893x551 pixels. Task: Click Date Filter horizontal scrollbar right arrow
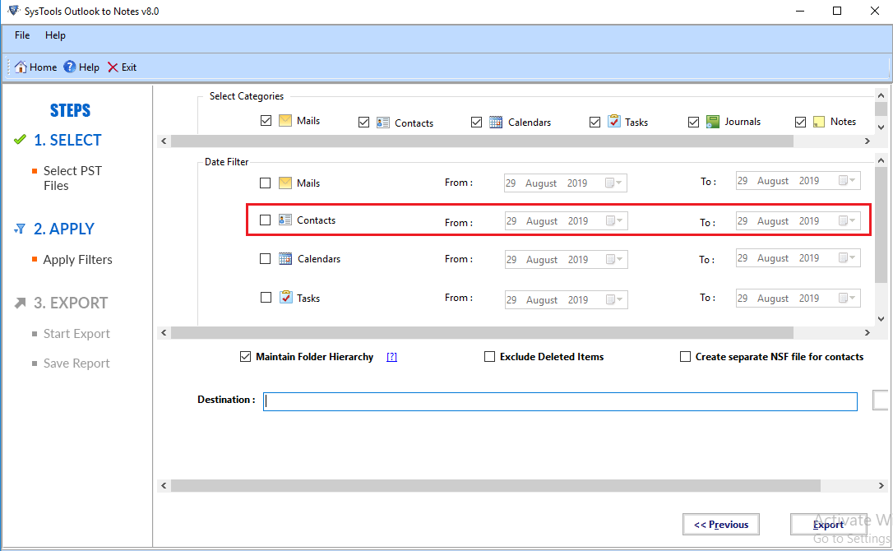pos(868,332)
